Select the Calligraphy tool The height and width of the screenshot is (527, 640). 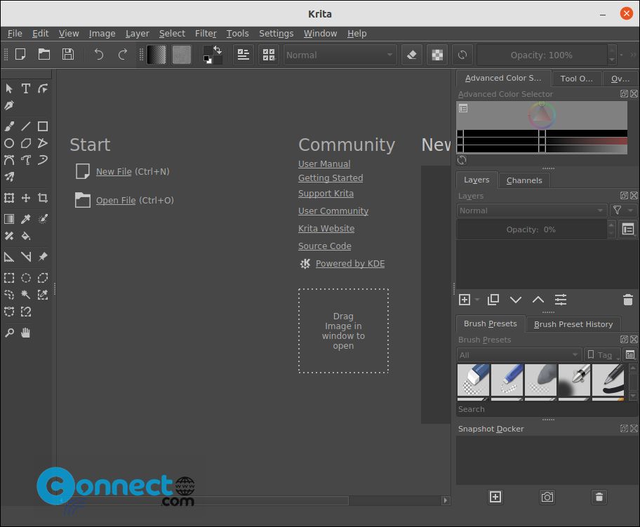(x=9, y=106)
